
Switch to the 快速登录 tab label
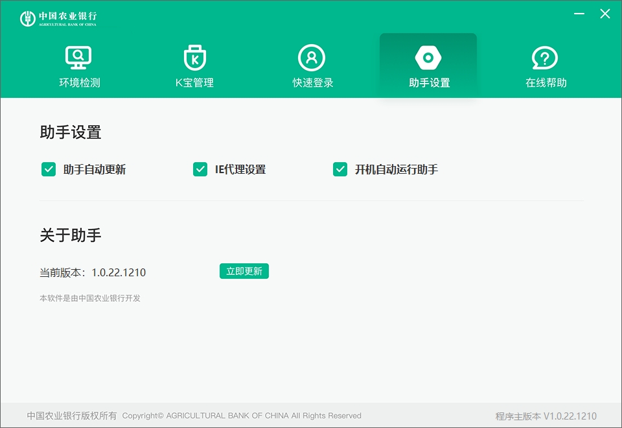(x=312, y=82)
